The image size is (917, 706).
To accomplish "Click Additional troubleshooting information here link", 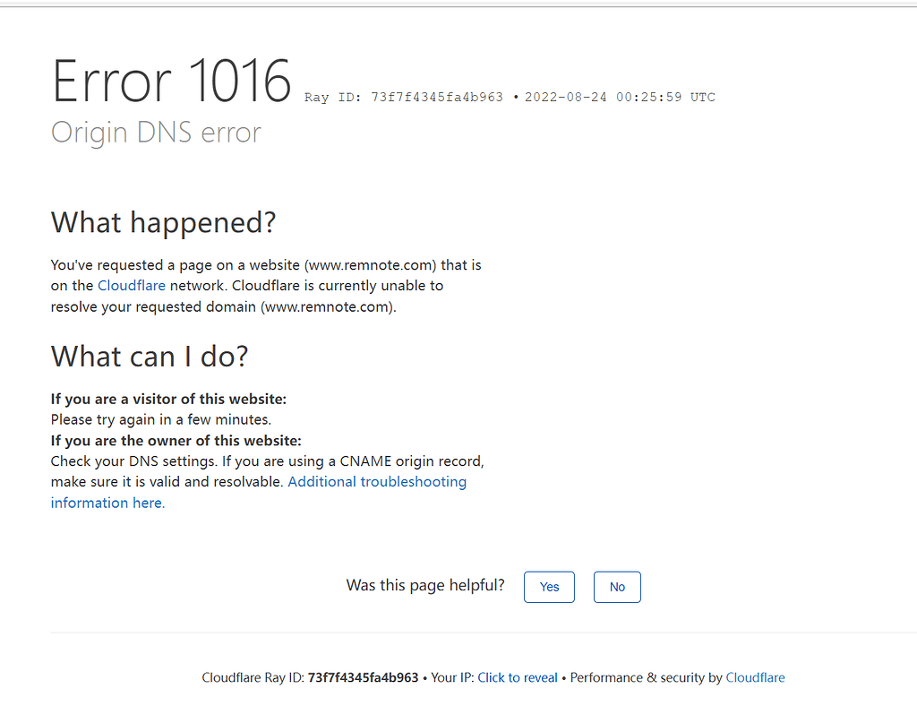I will click(376, 481).
